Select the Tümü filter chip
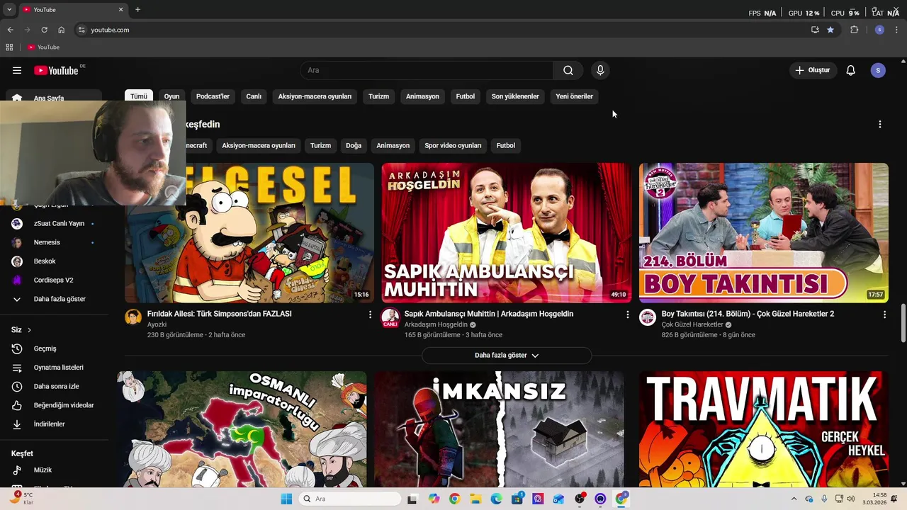Screen dimensions: 907x510 click(139, 96)
